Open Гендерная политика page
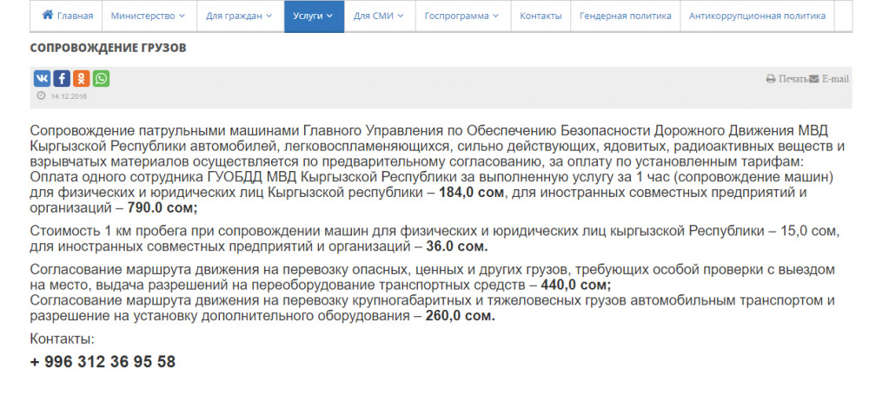869x401 pixels. [625, 16]
